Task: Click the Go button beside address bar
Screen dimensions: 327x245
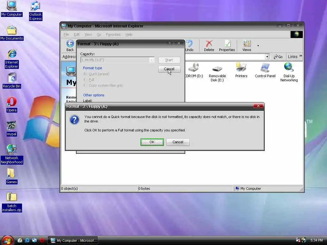Action: [278, 57]
